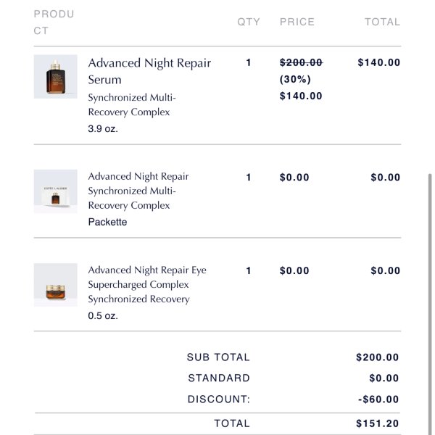Image resolution: width=435 pixels, height=435 pixels.
Task: Open the Advanced Night Repair Serum thumbnail
Action: click(56, 77)
